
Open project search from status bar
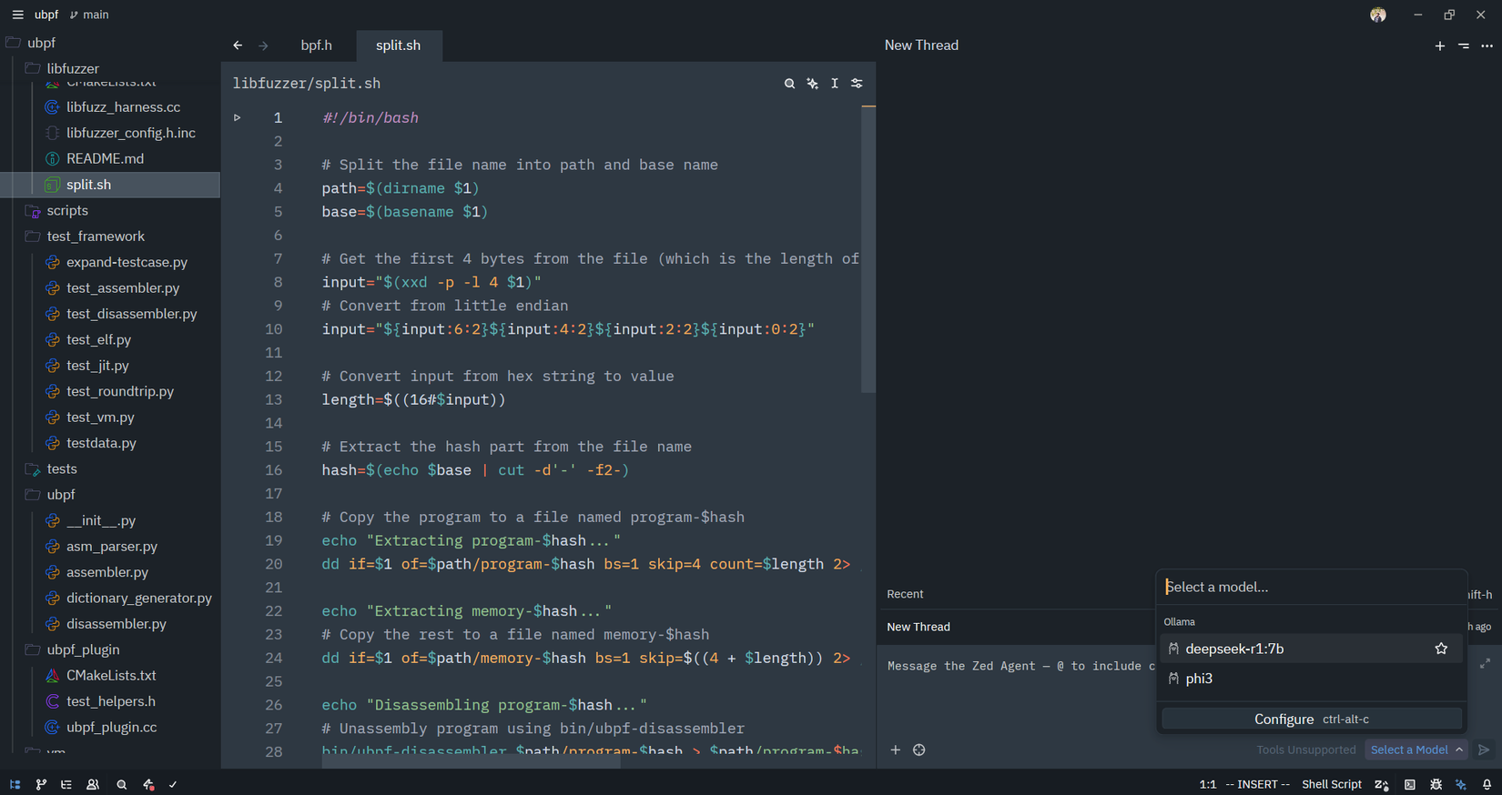121,784
